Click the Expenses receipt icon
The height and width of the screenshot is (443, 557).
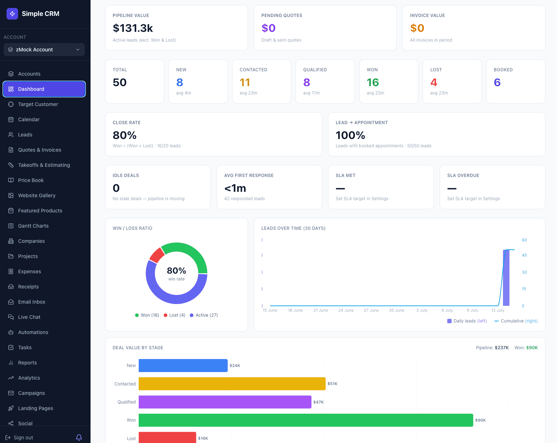[11, 271]
